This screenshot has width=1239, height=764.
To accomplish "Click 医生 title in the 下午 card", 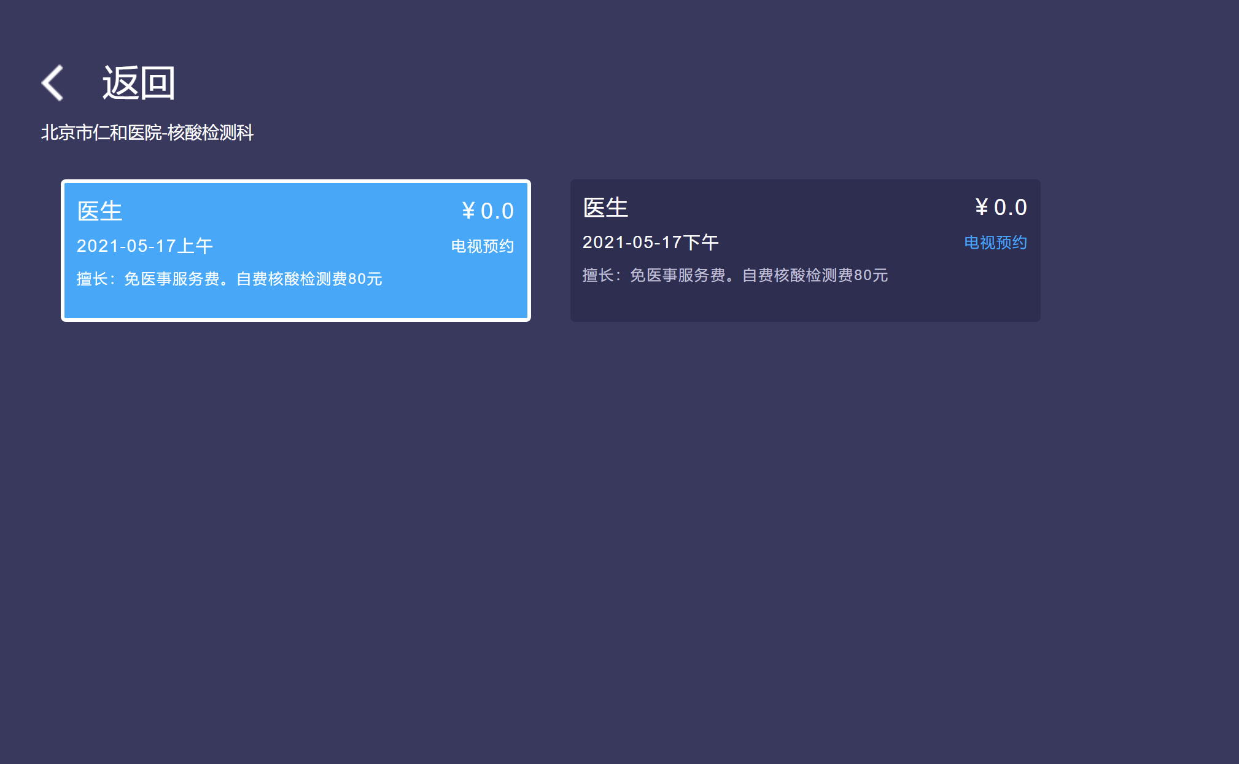I will (x=605, y=208).
